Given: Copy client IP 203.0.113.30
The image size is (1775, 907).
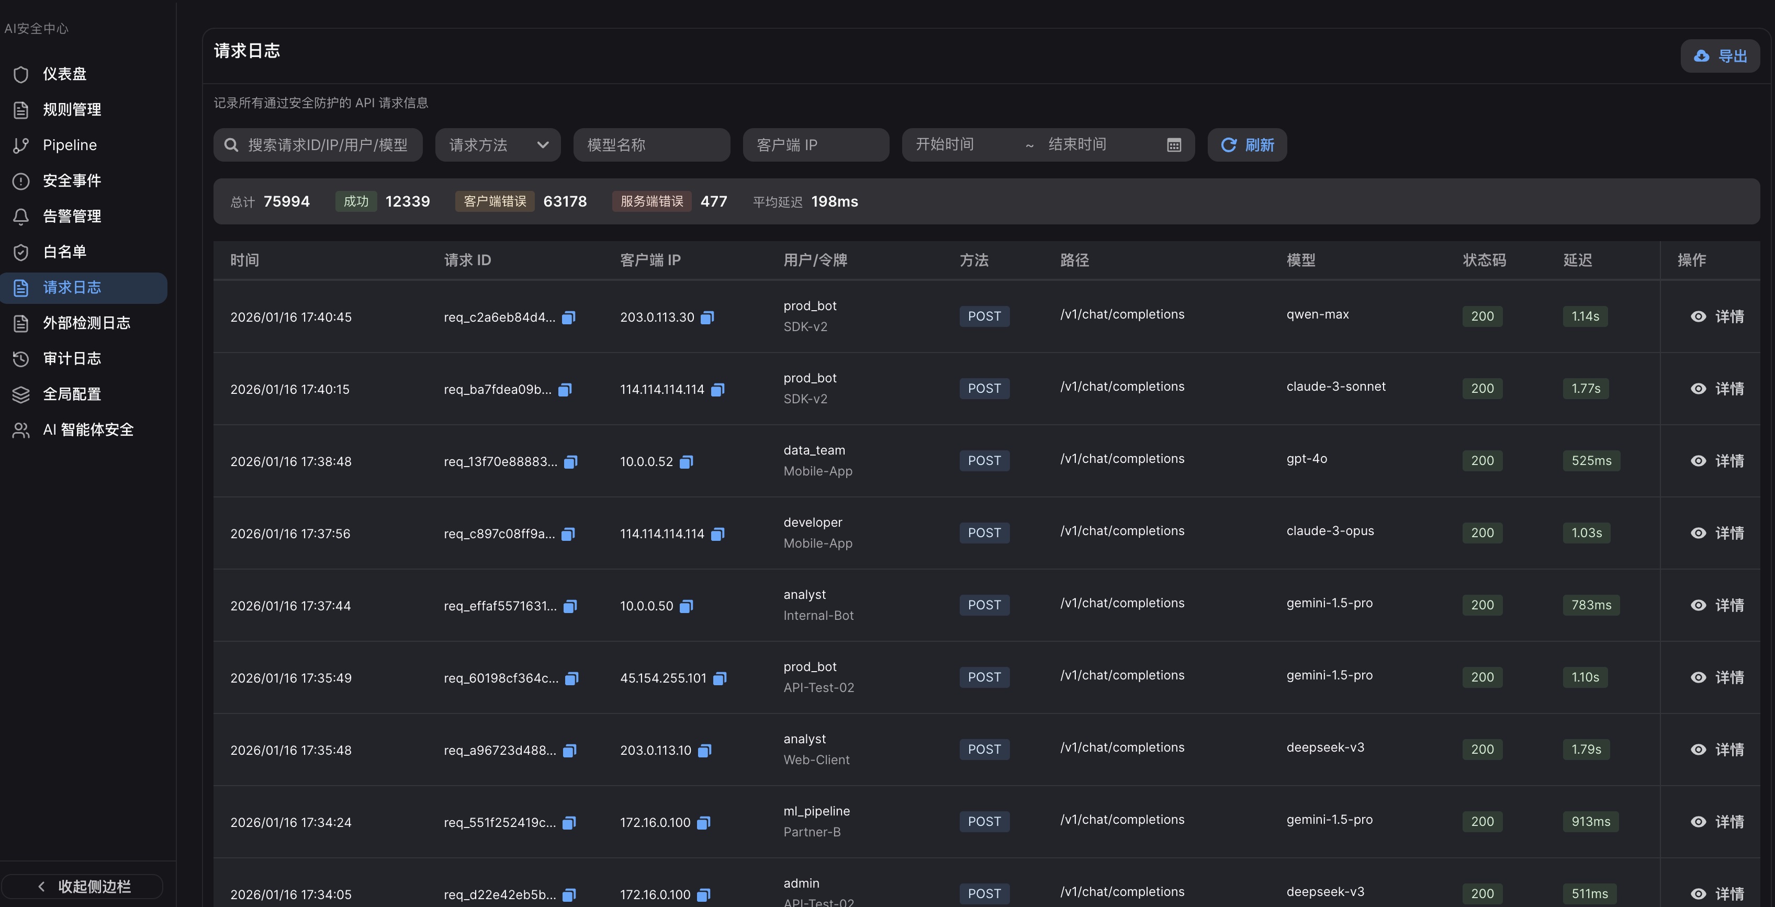Looking at the screenshot, I should tap(706, 318).
